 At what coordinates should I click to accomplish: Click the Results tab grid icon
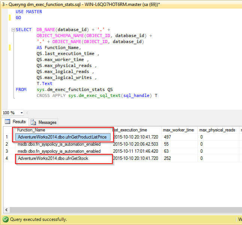tap(7, 122)
